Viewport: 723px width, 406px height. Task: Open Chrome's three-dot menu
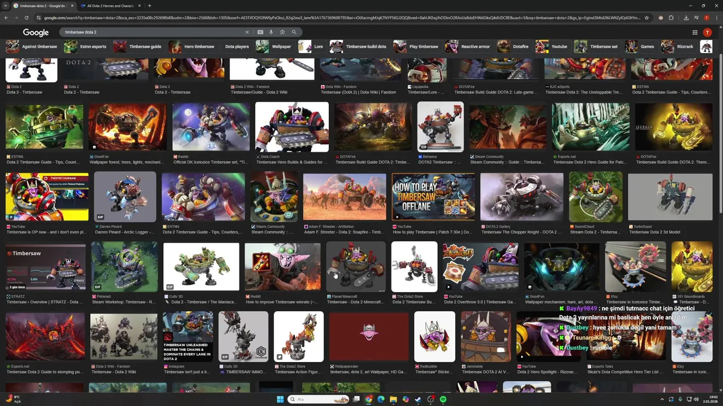[x=717, y=17]
